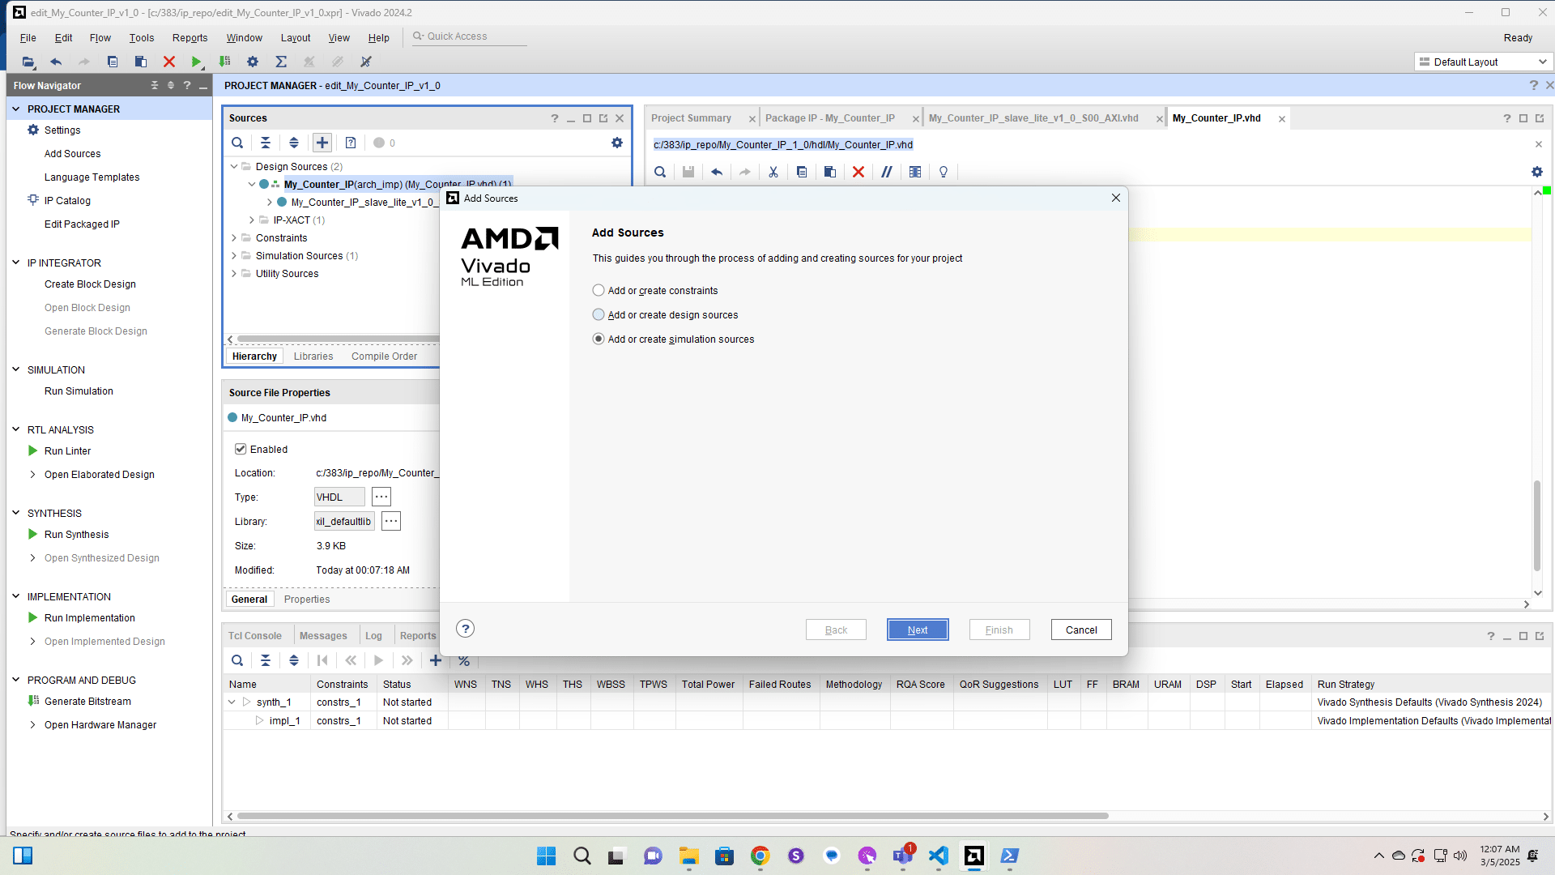Click the Run Synthesis green play icon in toolbar
The image size is (1555, 875).
point(196,62)
